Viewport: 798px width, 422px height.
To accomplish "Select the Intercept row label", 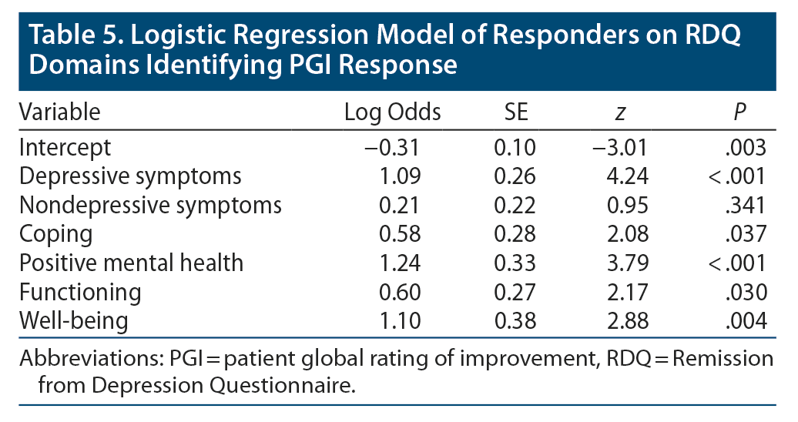I will pyautogui.click(x=65, y=147).
